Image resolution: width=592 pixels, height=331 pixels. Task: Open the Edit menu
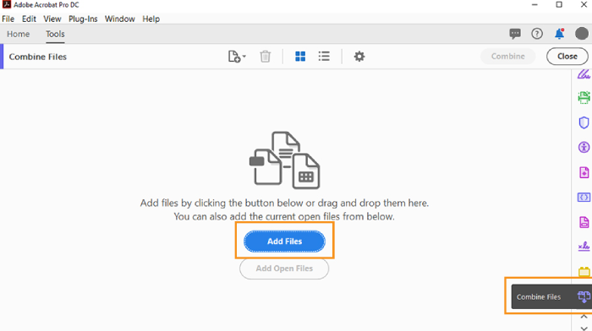click(x=29, y=19)
